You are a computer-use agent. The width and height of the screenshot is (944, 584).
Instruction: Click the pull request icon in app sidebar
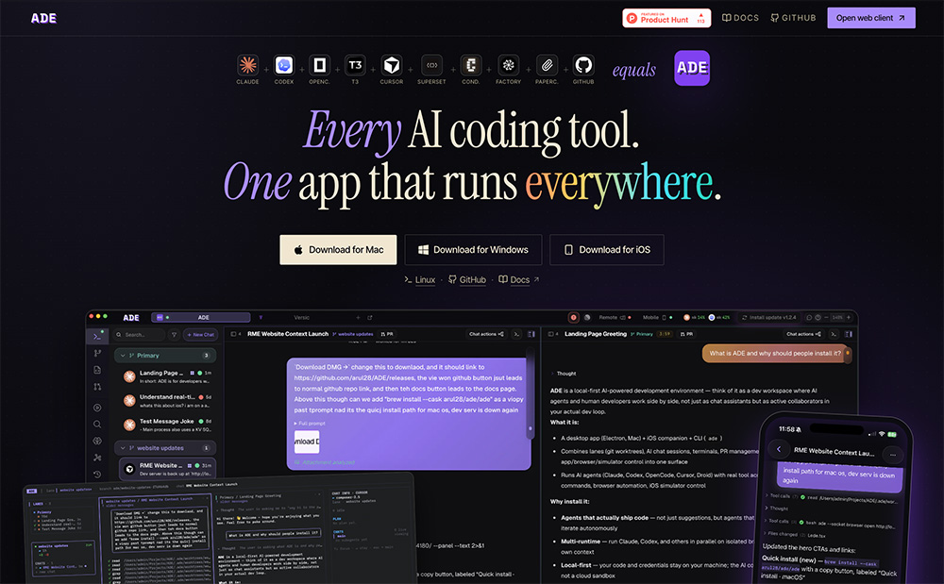(x=97, y=387)
